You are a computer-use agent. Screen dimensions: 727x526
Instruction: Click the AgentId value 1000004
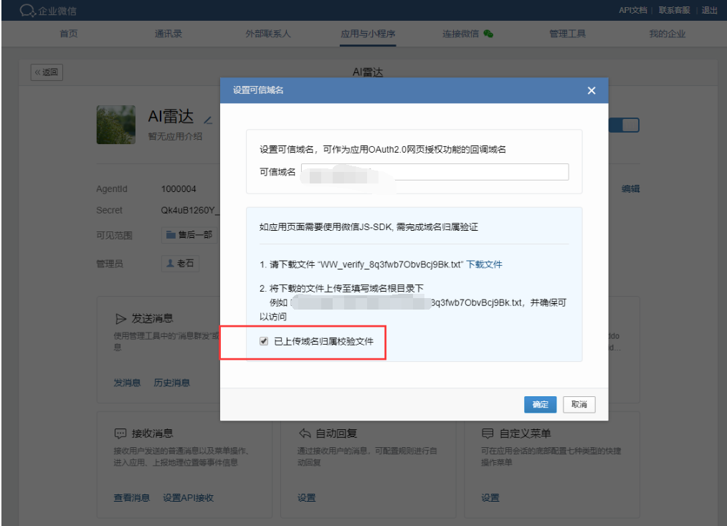(179, 189)
